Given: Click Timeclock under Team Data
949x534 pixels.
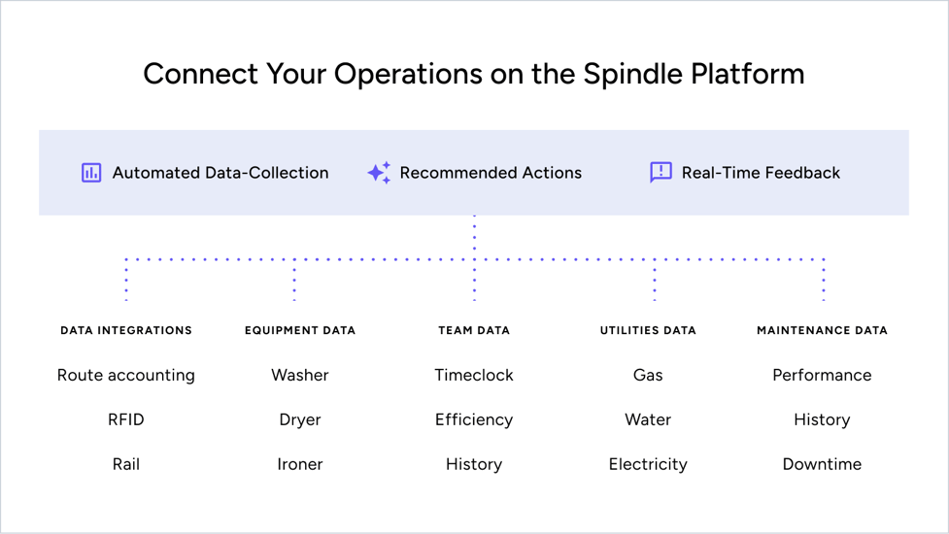Looking at the screenshot, I should pos(474,375).
